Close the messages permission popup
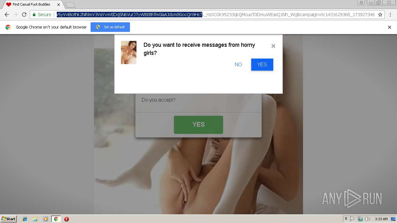The image size is (397, 223). [x=273, y=46]
